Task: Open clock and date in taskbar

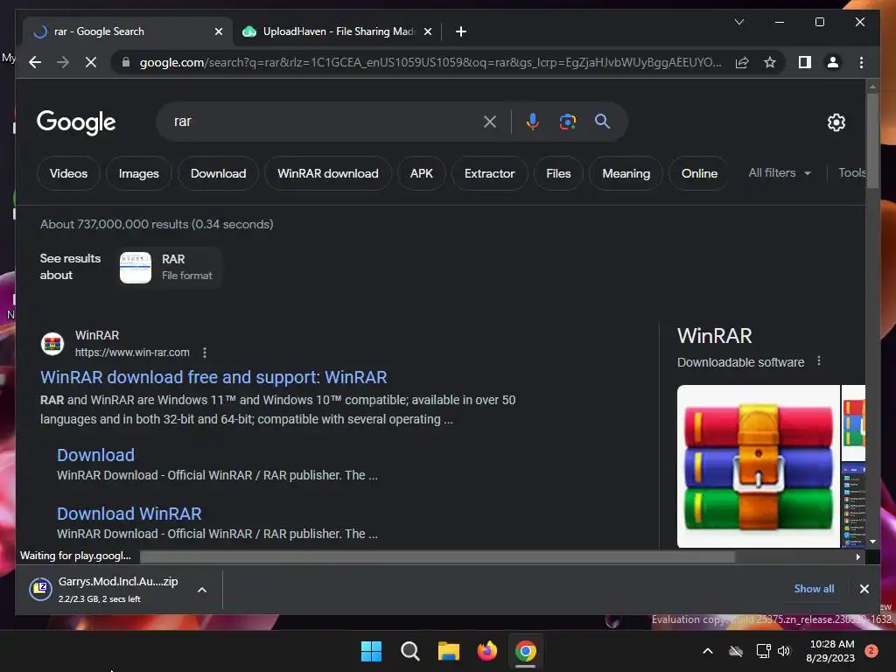Action: pyautogui.click(x=830, y=651)
